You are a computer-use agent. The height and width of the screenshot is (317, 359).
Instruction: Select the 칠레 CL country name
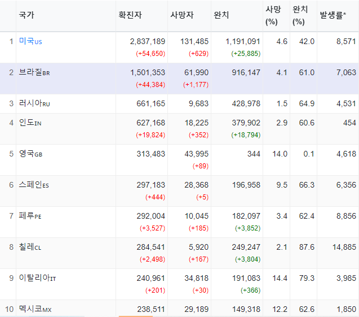tap(30, 247)
